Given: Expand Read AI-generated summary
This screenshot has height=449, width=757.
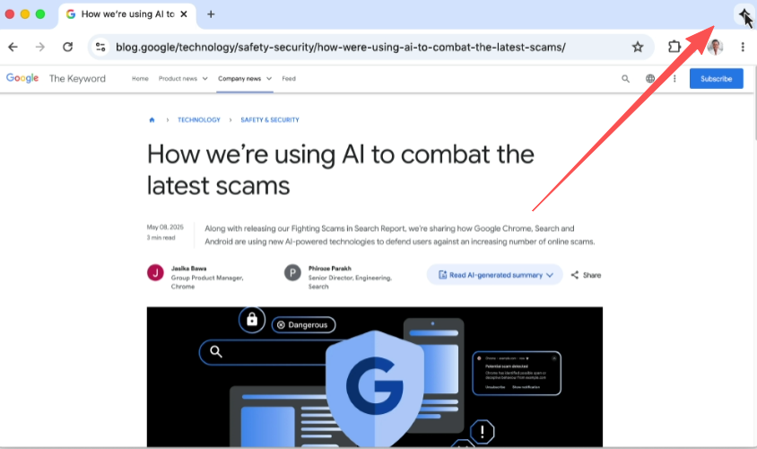Looking at the screenshot, I should click(495, 275).
